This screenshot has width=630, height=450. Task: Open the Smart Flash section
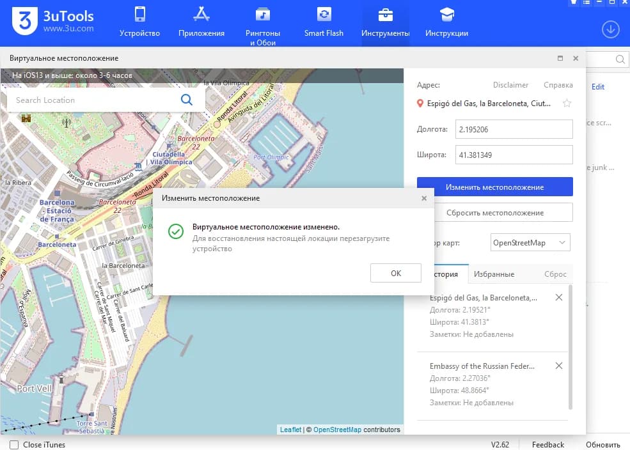tap(324, 23)
